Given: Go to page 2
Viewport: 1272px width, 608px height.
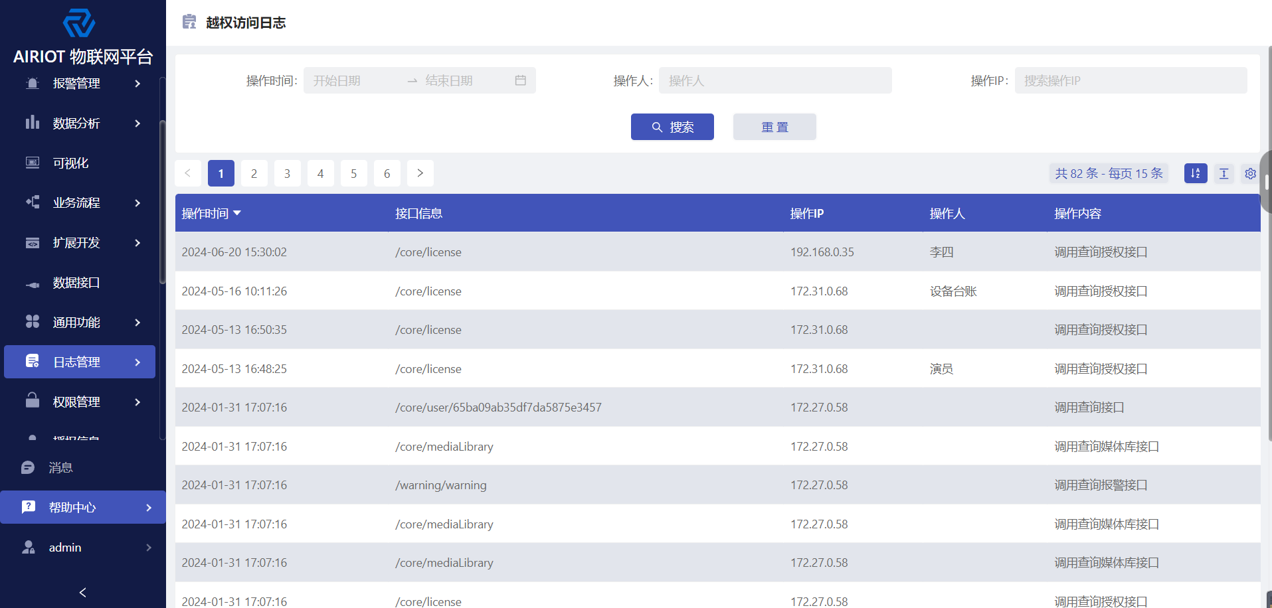Looking at the screenshot, I should pyautogui.click(x=254, y=173).
